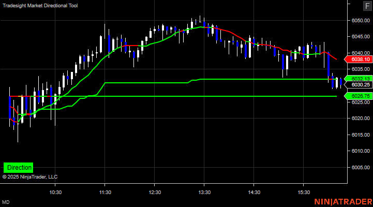The width and height of the screenshot is (373, 207).
Task: Click the 12:30 time axis label
Action: point(155,192)
